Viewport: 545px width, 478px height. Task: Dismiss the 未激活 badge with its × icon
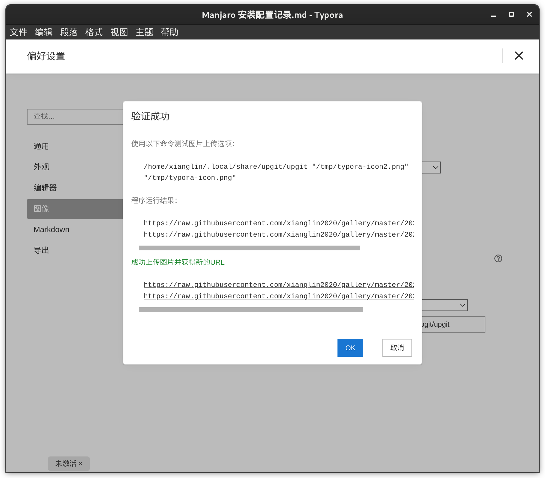81,464
